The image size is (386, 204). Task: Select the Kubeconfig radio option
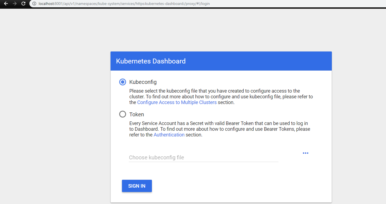(123, 82)
